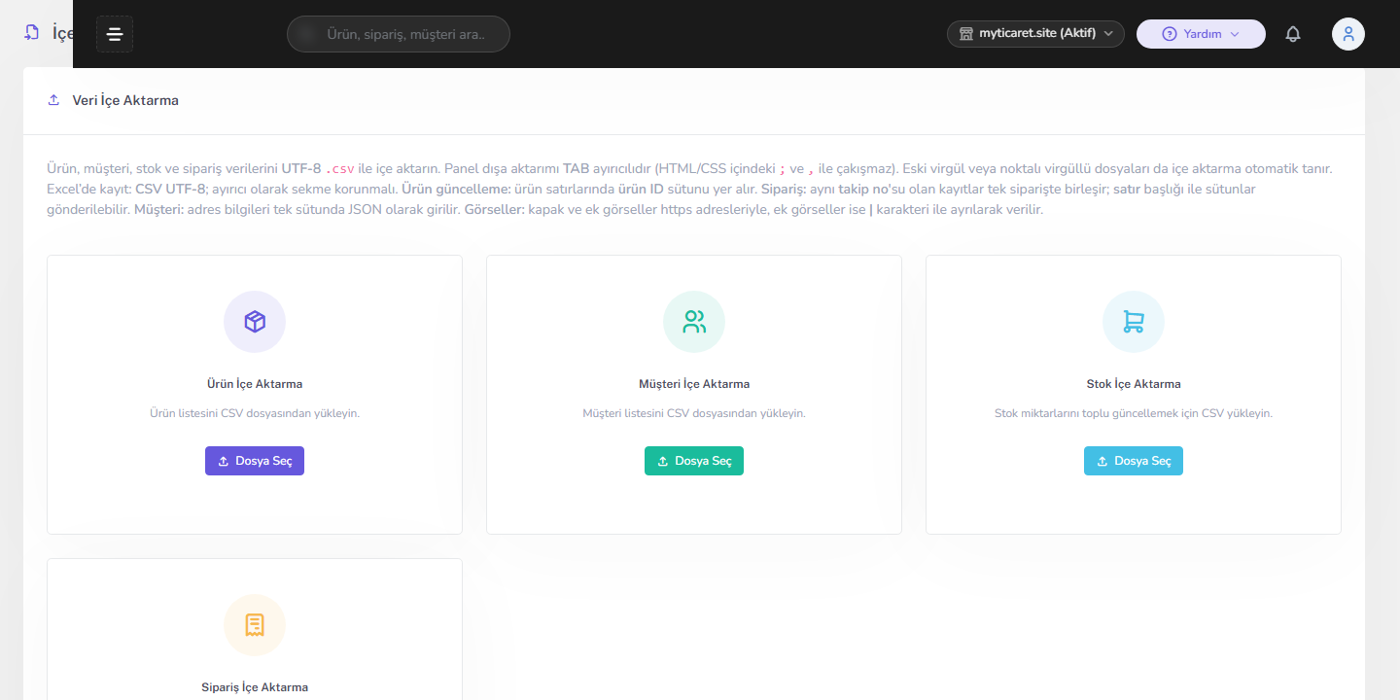Expand the myticaret.site (Aktif) store selector
The height and width of the screenshot is (700, 1400).
pos(1035,34)
